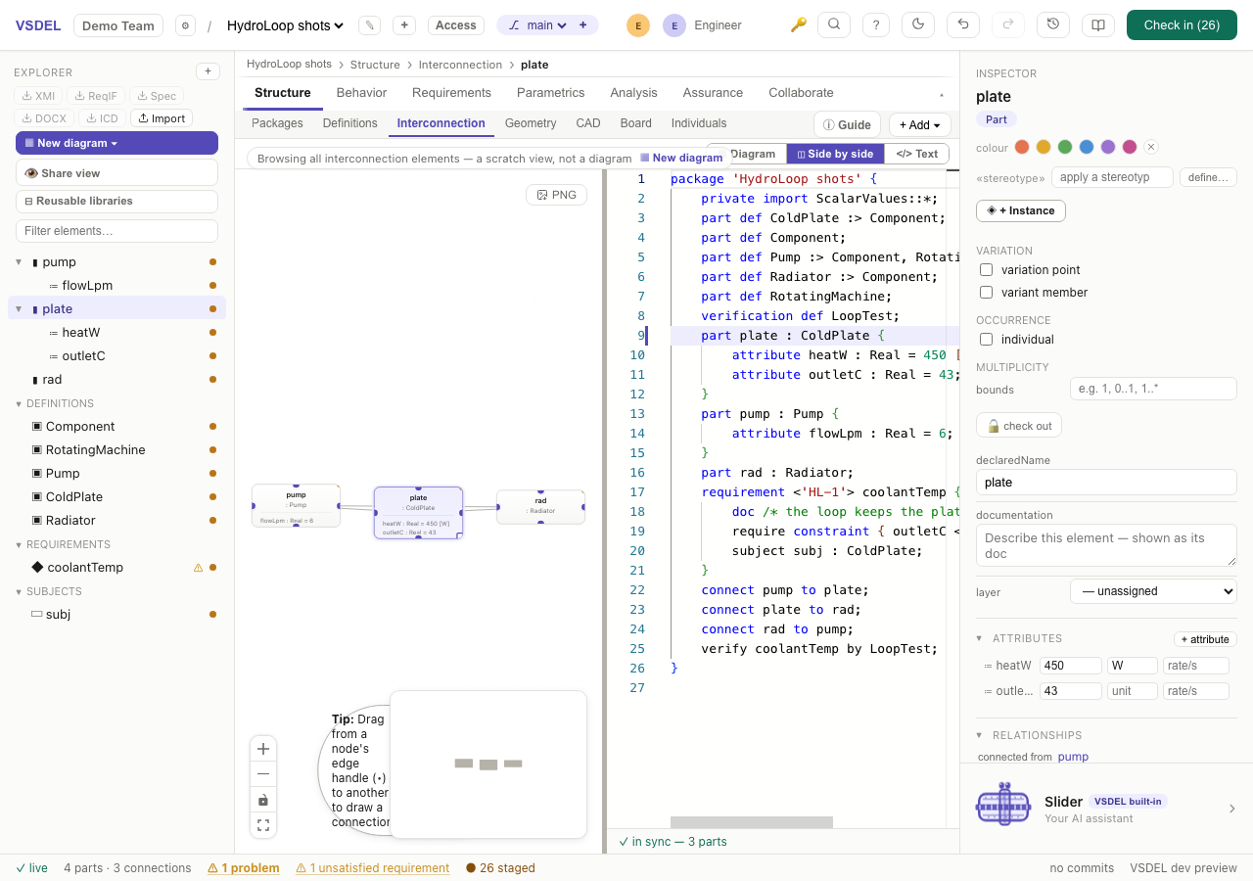1253x881 pixels.
Task: Switch to the Definitions sub-tab
Action: pos(349,123)
